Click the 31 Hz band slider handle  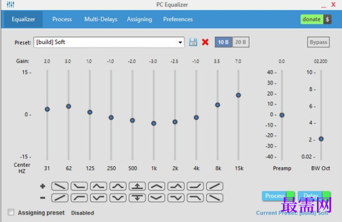47,109
